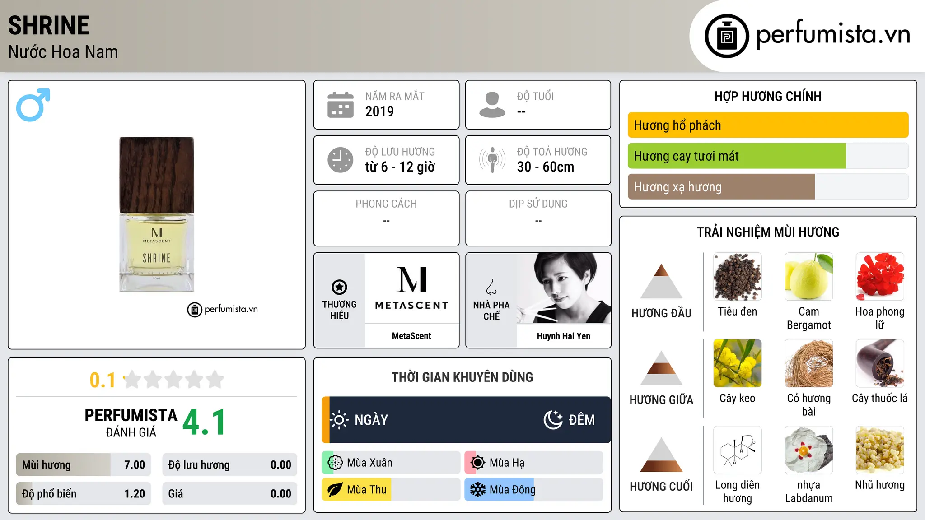Click the SHRINE title text
The width and height of the screenshot is (925, 520).
49,25
